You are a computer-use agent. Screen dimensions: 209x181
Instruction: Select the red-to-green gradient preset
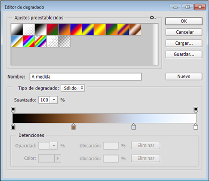pos(52,29)
